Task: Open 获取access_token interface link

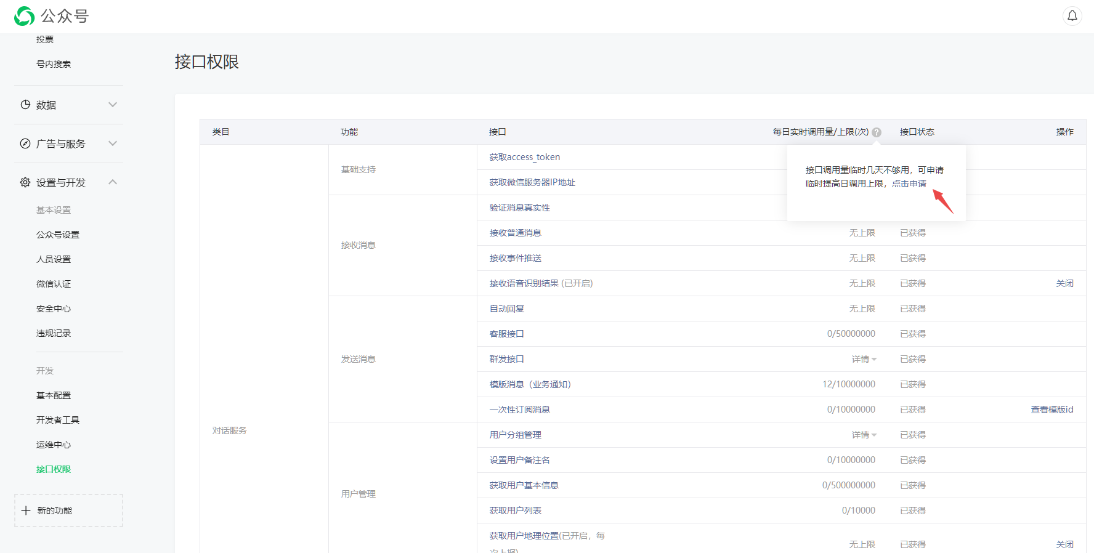Action: coord(525,157)
